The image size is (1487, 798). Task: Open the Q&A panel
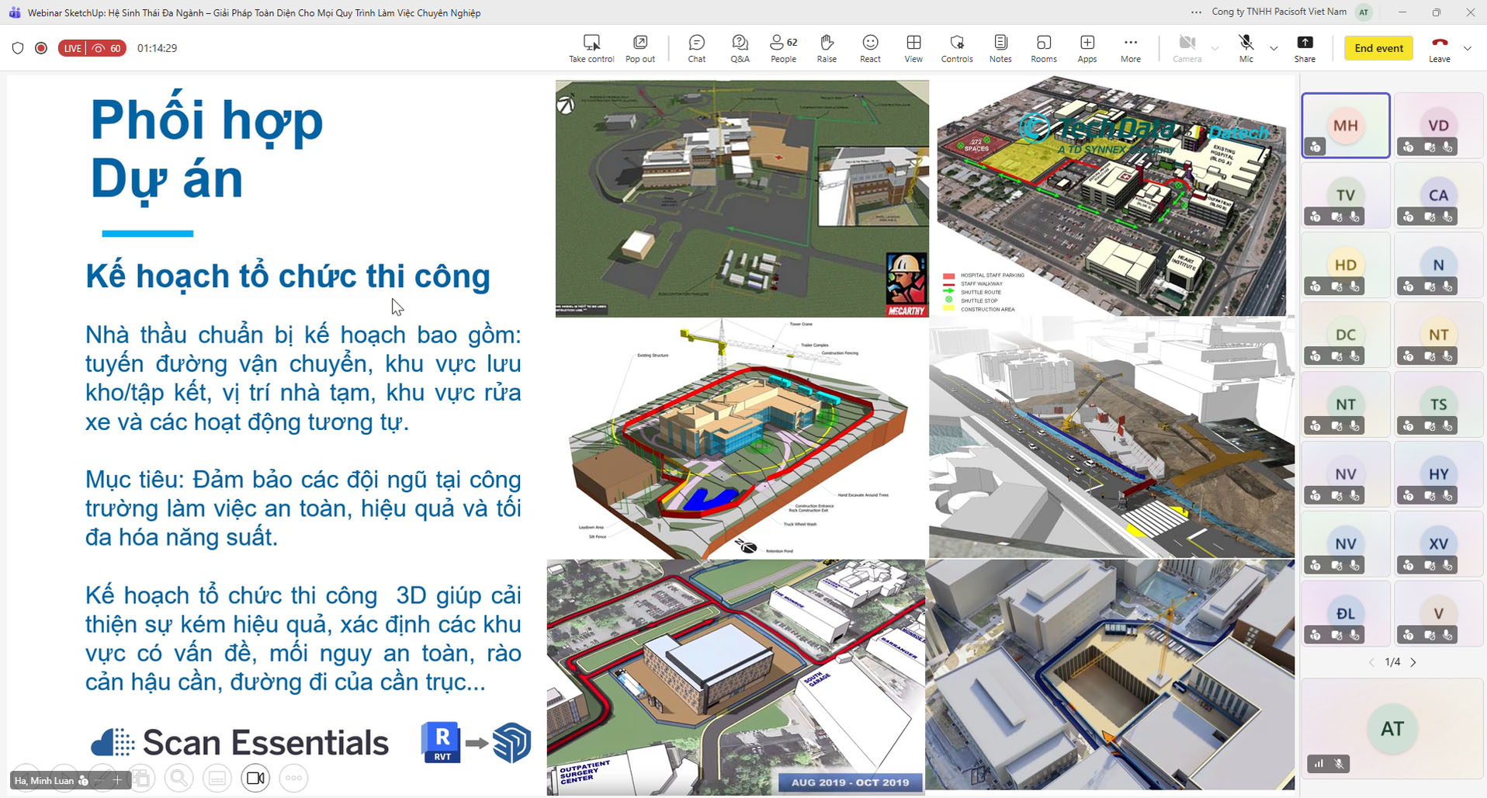pyautogui.click(x=740, y=48)
